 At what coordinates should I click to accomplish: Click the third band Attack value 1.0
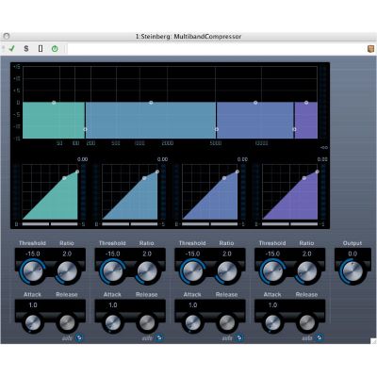(192, 305)
